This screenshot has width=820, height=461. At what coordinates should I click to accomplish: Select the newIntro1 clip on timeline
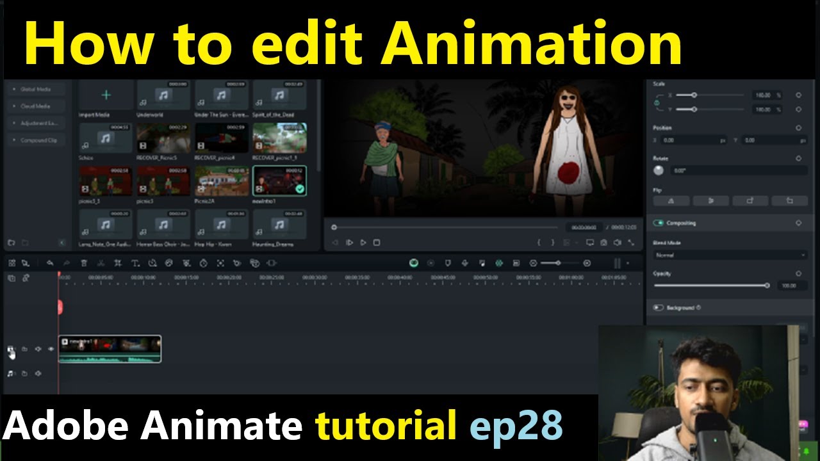click(x=110, y=349)
